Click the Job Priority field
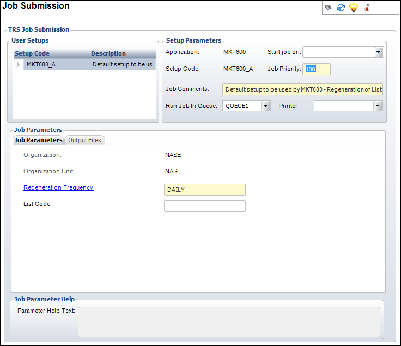Image resolution: width=401 pixels, height=346 pixels. (x=317, y=69)
